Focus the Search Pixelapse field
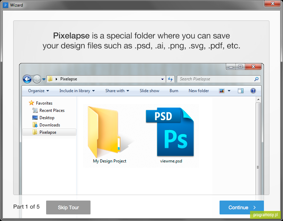283x221 pixels. click(219, 79)
